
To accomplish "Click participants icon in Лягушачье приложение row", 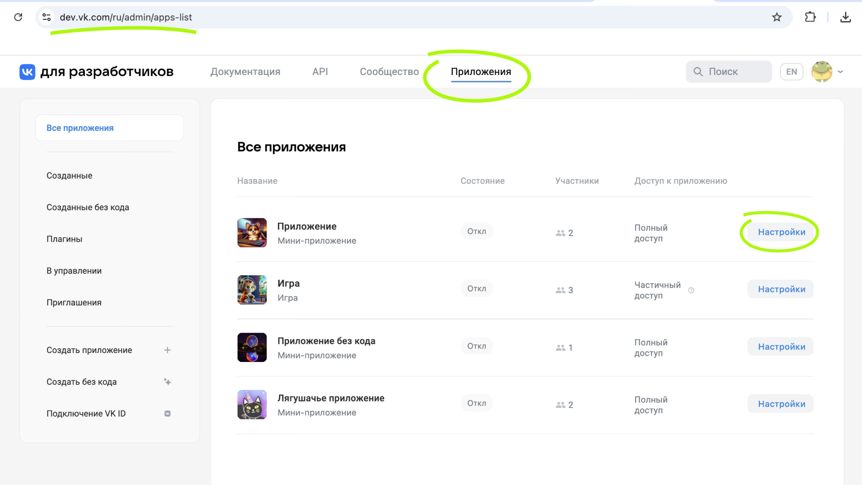I will [x=560, y=405].
